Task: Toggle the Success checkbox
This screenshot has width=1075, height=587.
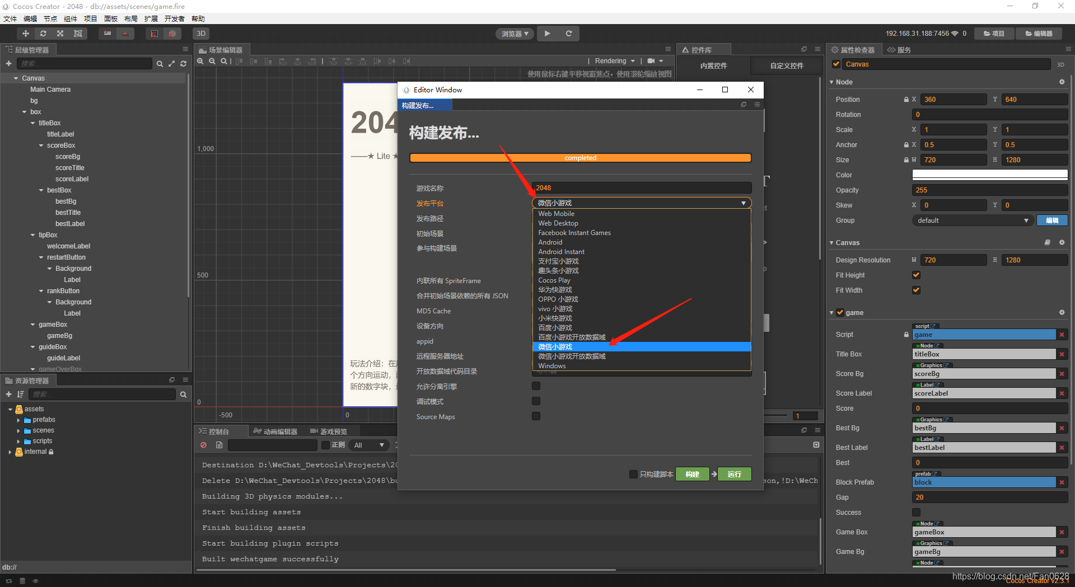Action: tap(916, 513)
